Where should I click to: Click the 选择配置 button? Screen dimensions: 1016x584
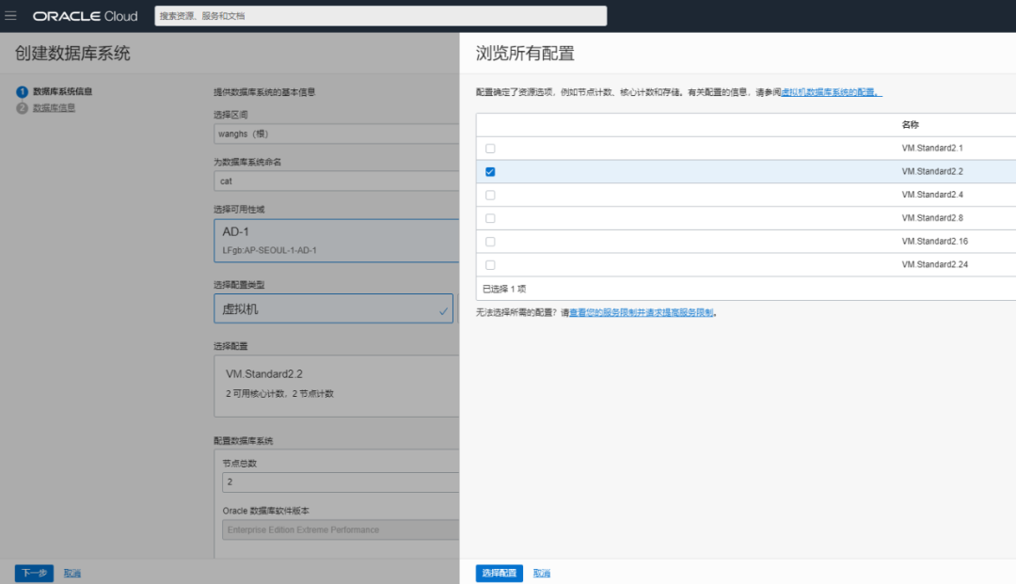[499, 573]
